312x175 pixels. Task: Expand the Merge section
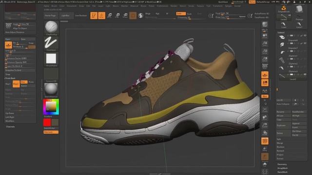(280, 143)
